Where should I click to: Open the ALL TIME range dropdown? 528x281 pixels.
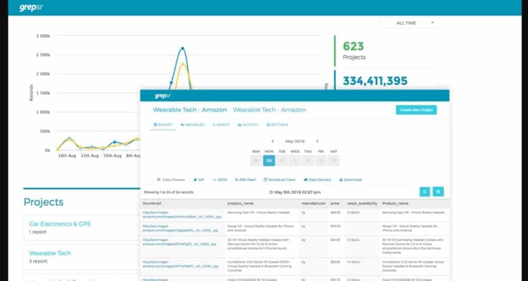[408, 23]
